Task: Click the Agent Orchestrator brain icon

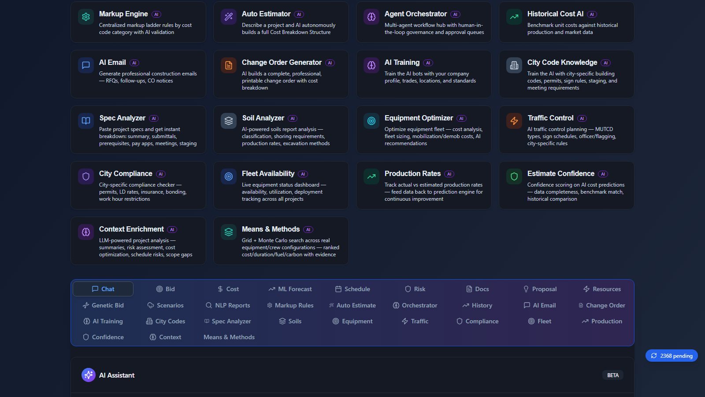Action: point(371,17)
